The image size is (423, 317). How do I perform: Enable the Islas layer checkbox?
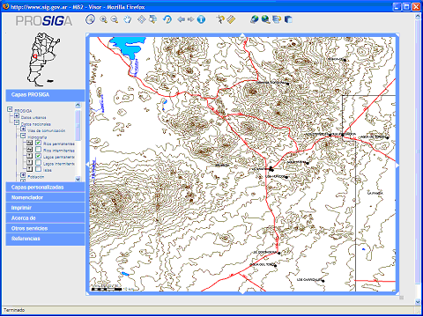tap(38, 169)
